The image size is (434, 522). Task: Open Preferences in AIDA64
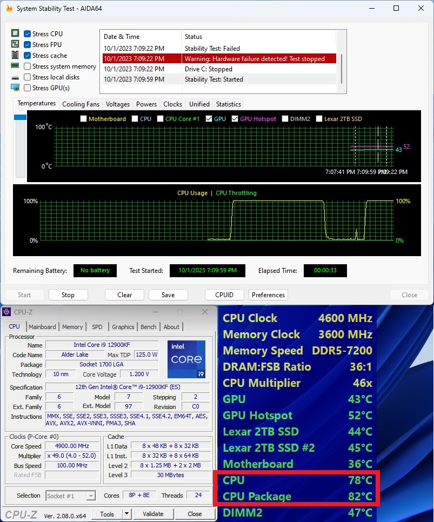click(x=268, y=295)
